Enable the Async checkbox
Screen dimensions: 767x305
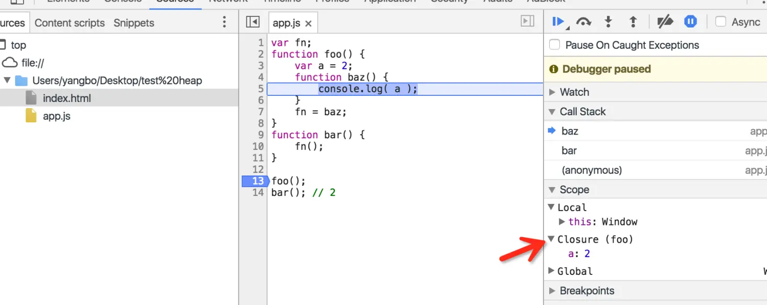pos(720,22)
